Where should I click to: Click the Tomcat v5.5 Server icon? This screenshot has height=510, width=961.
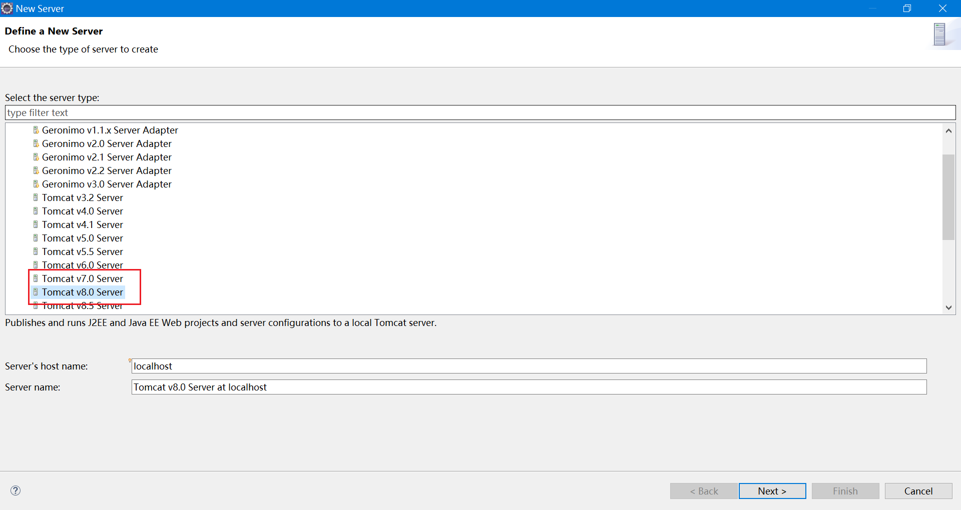[36, 251]
